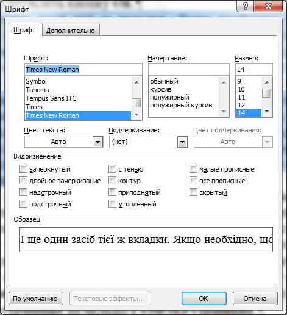Select font size 10

coord(249,89)
